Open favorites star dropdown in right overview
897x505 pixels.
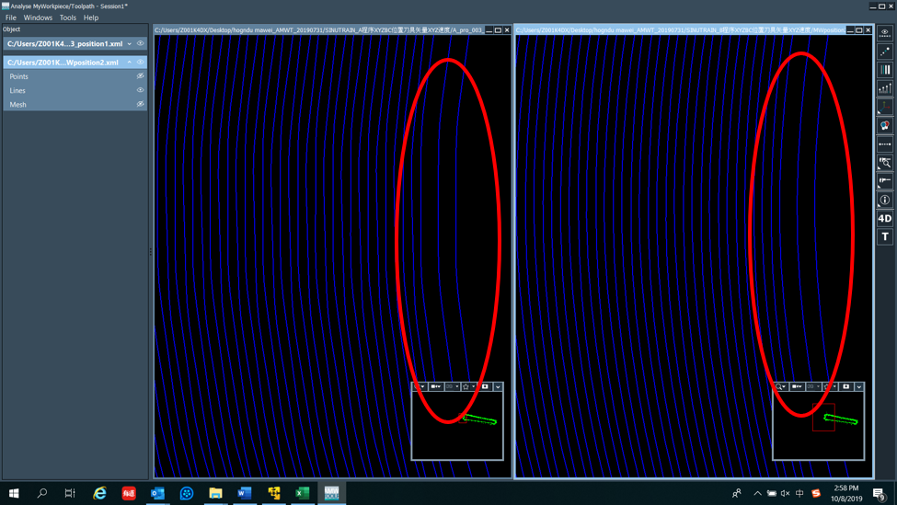pyautogui.click(x=830, y=386)
